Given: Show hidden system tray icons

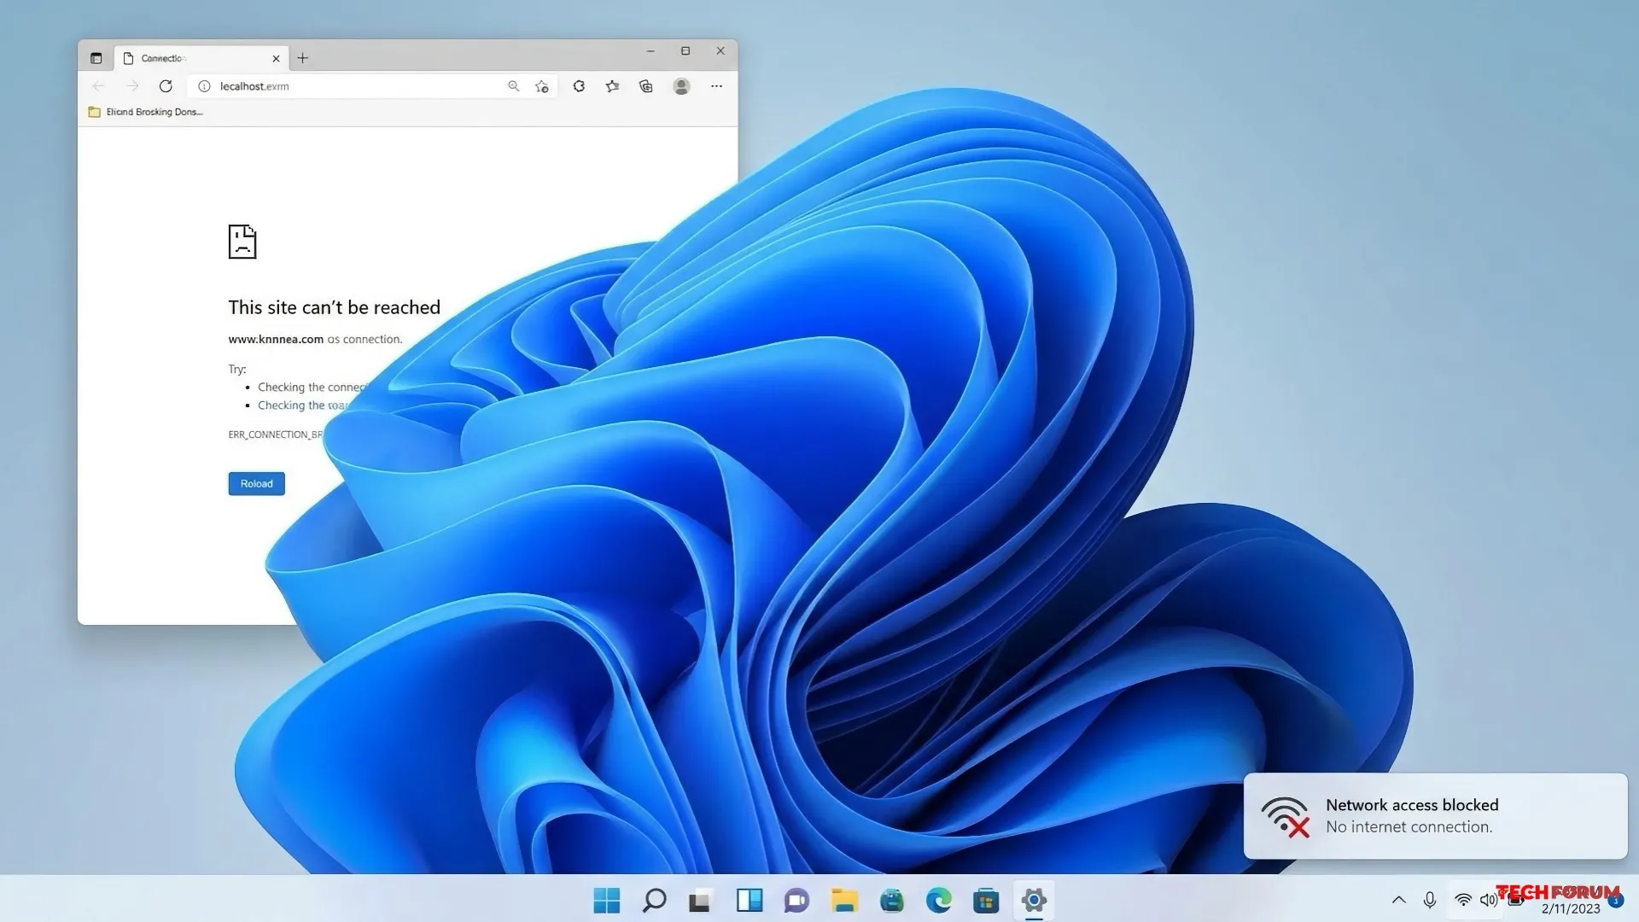Looking at the screenshot, I should [1398, 900].
